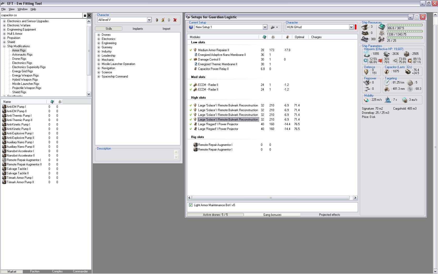This screenshot has width=438, height=274.
Task: Click the turret hardpoints icon in Ship Resources
Action: click(x=365, y=27)
